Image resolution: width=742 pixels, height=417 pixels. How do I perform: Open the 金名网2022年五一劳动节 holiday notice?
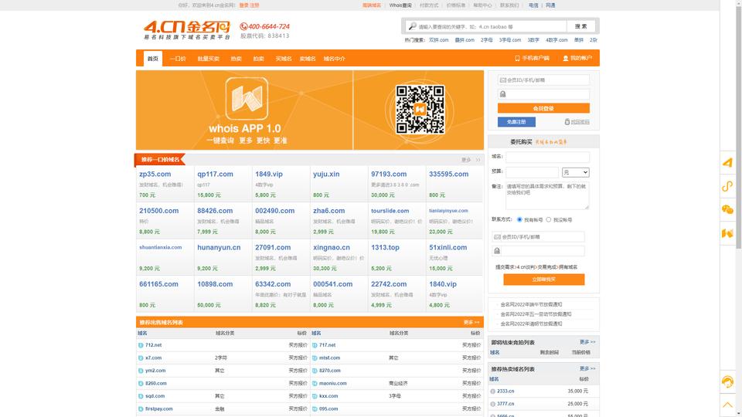[x=536, y=314]
